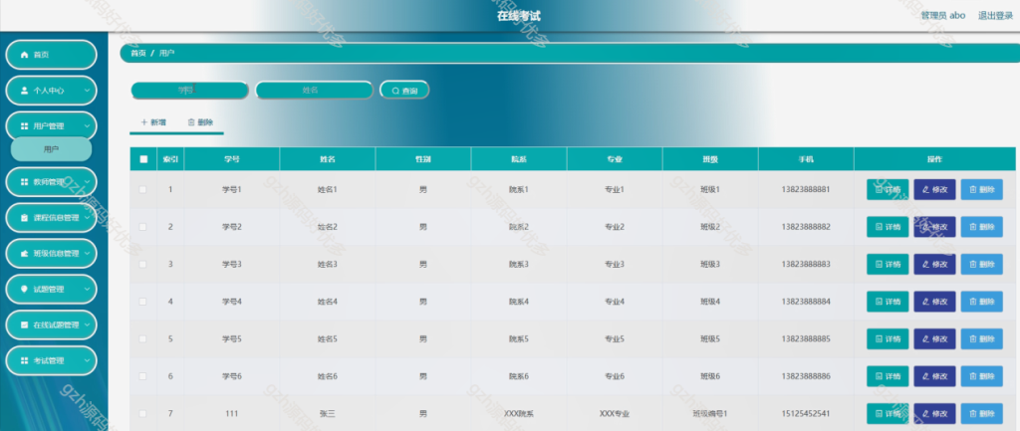Screen dimensions: 1020x431
Task: Click the magnifier icon in 查询 button
Action: [x=395, y=91]
